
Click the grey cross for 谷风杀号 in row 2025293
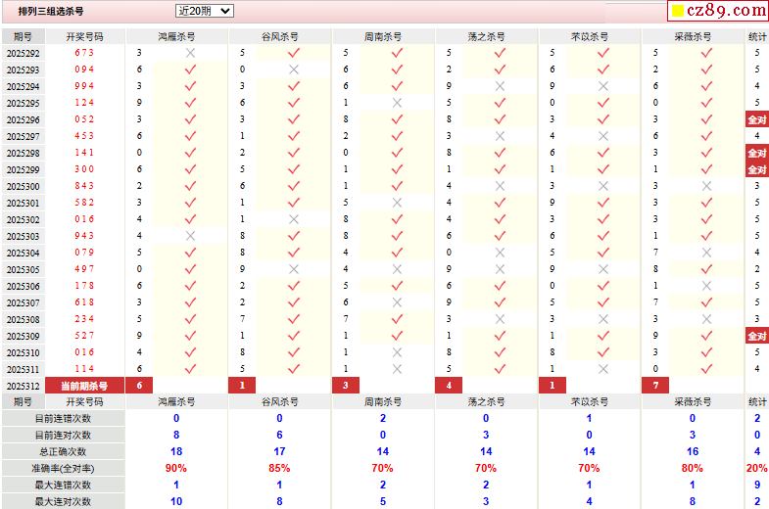294,69
